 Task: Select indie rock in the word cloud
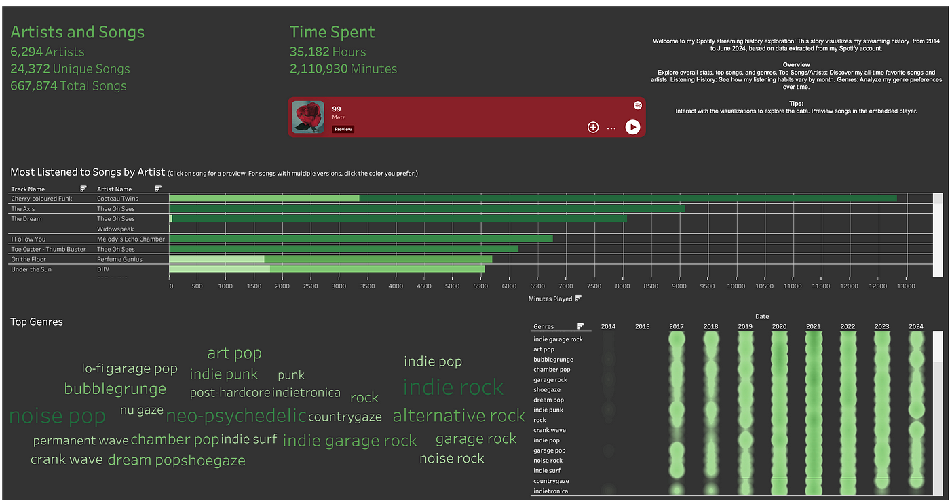[453, 387]
